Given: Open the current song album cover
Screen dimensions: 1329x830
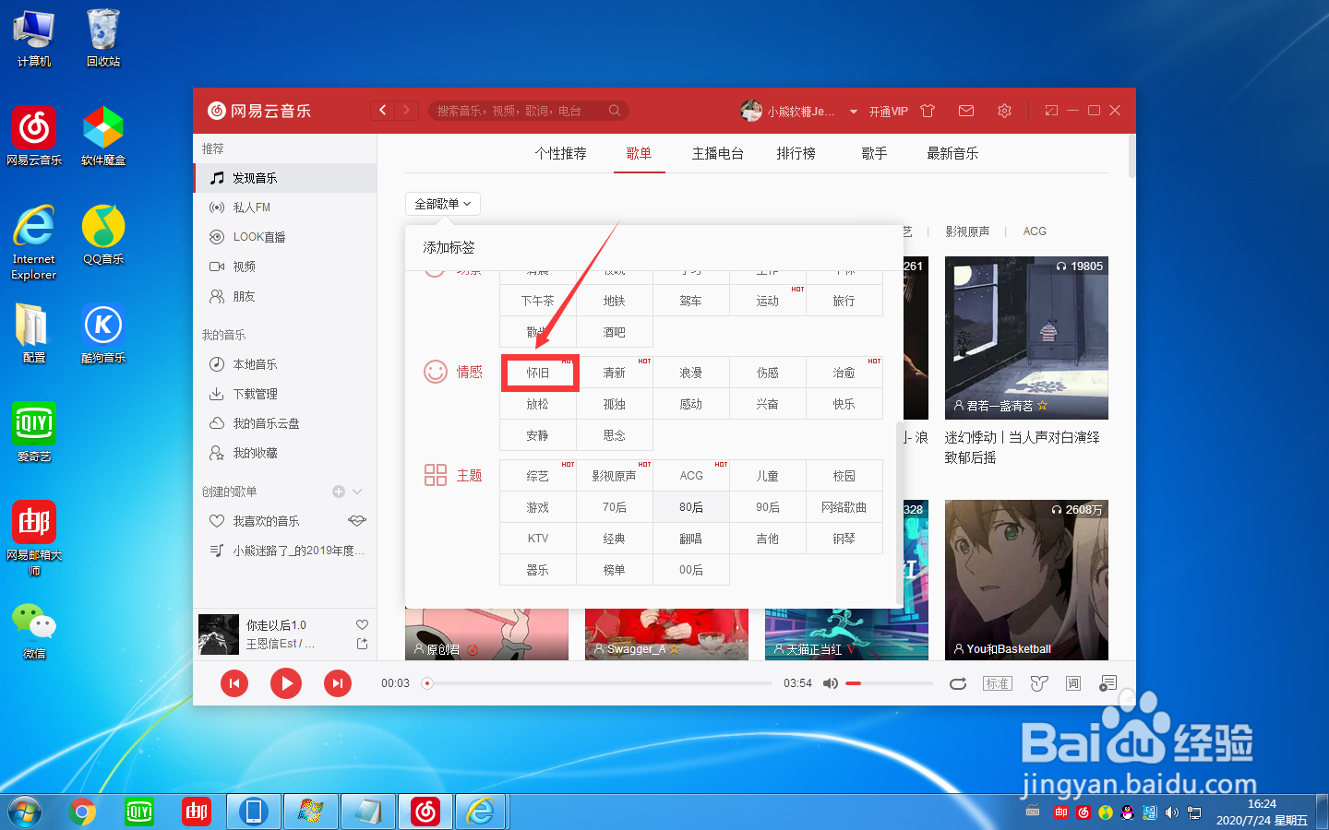Looking at the screenshot, I should point(219,634).
